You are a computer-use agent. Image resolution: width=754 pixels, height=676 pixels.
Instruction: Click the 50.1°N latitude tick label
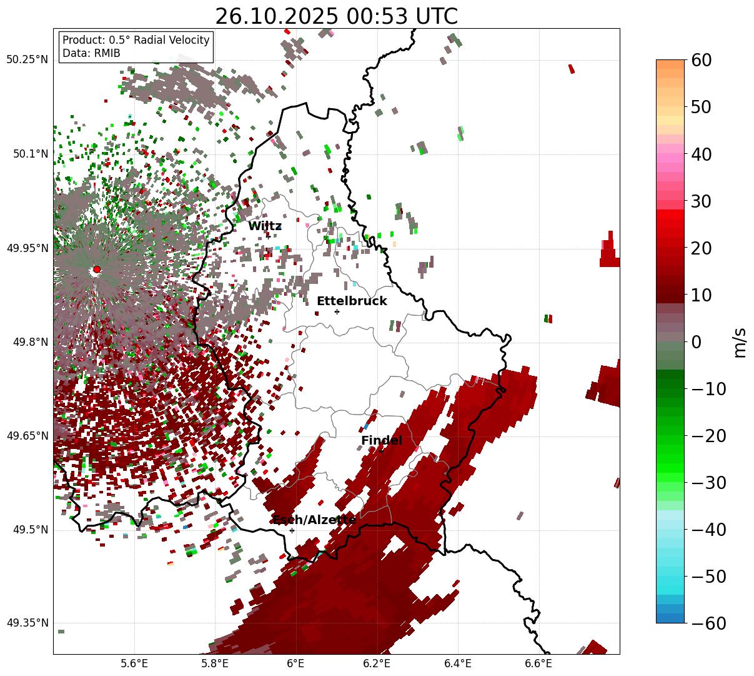pos(30,154)
